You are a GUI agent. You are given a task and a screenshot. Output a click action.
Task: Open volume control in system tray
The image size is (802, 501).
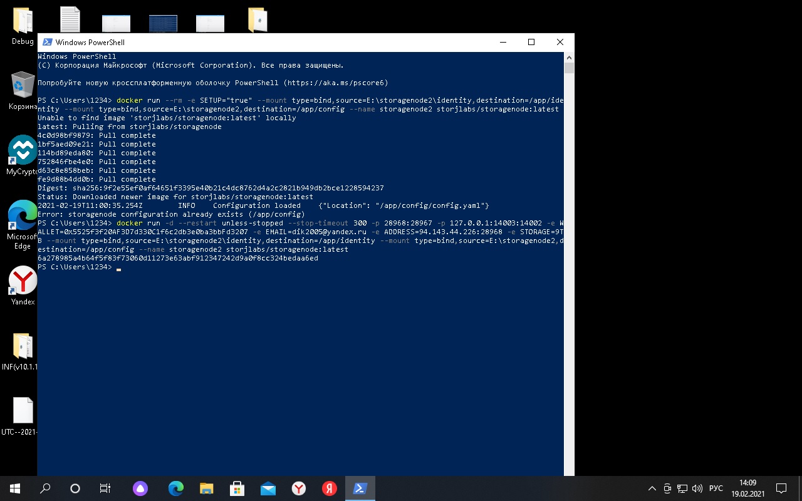[697, 488]
